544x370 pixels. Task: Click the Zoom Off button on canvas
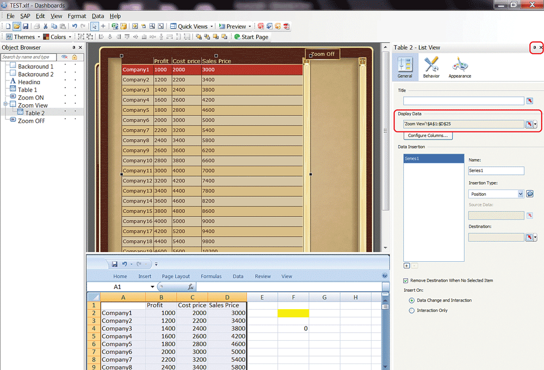[x=323, y=54]
